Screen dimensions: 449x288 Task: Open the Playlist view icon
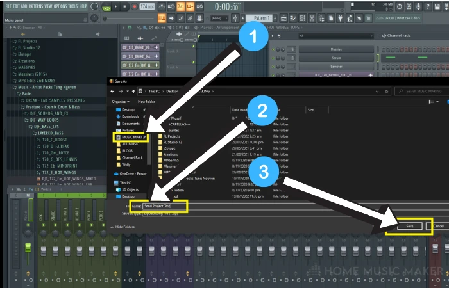click(x=284, y=19)
